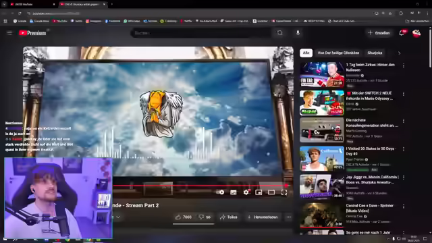Enter fullscreen mode on the video

(x=284, y=192)
